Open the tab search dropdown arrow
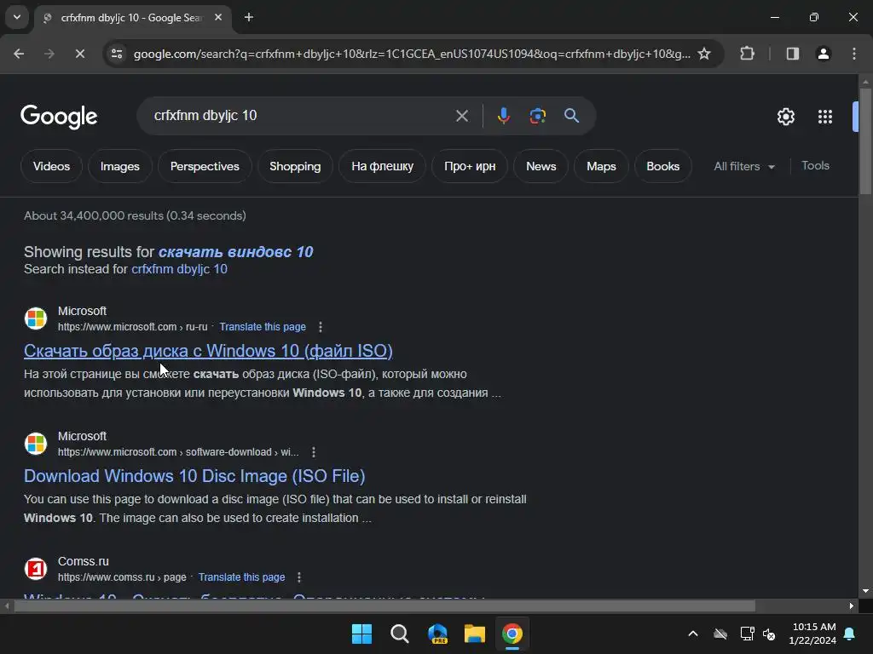The image size is (873, 654). tap(17, 17)
